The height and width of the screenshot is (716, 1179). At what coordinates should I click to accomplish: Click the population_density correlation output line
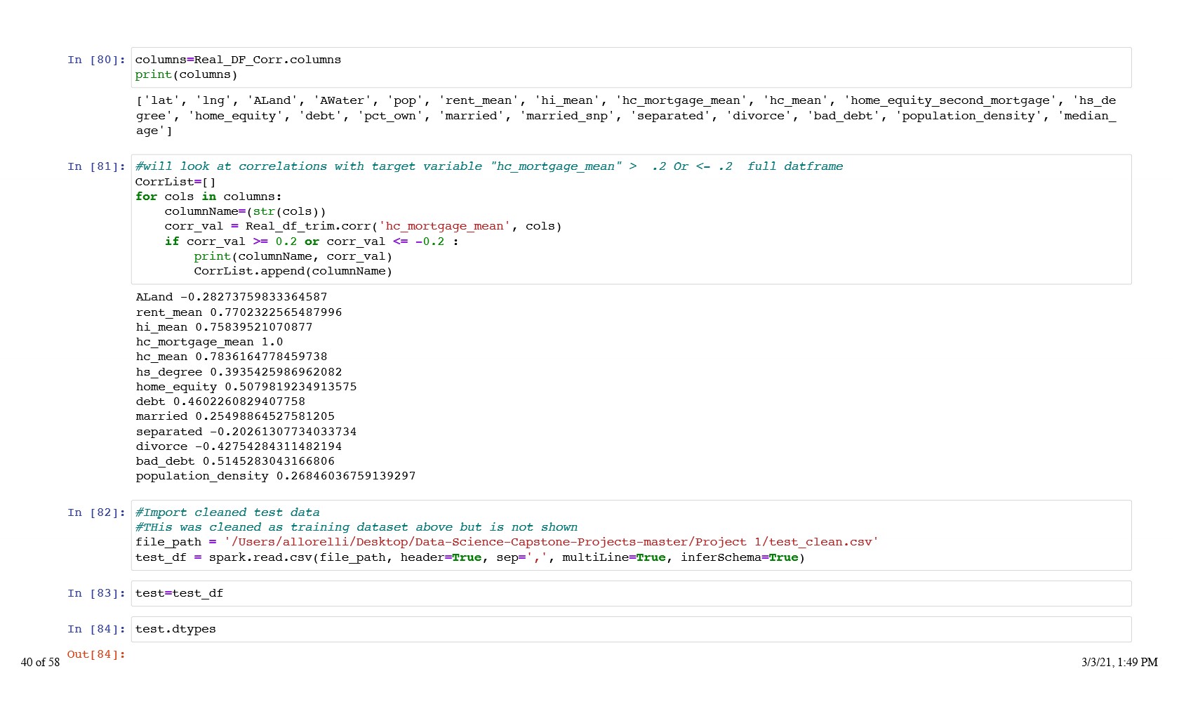click(x=275, y=476)
